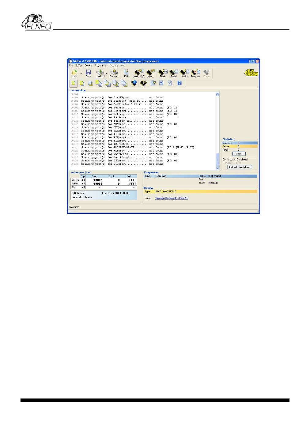Click the Save prj toolbar icon
The width and height of the screenshot is (291, 423).
pyautogui.click(x=114, y=73)
